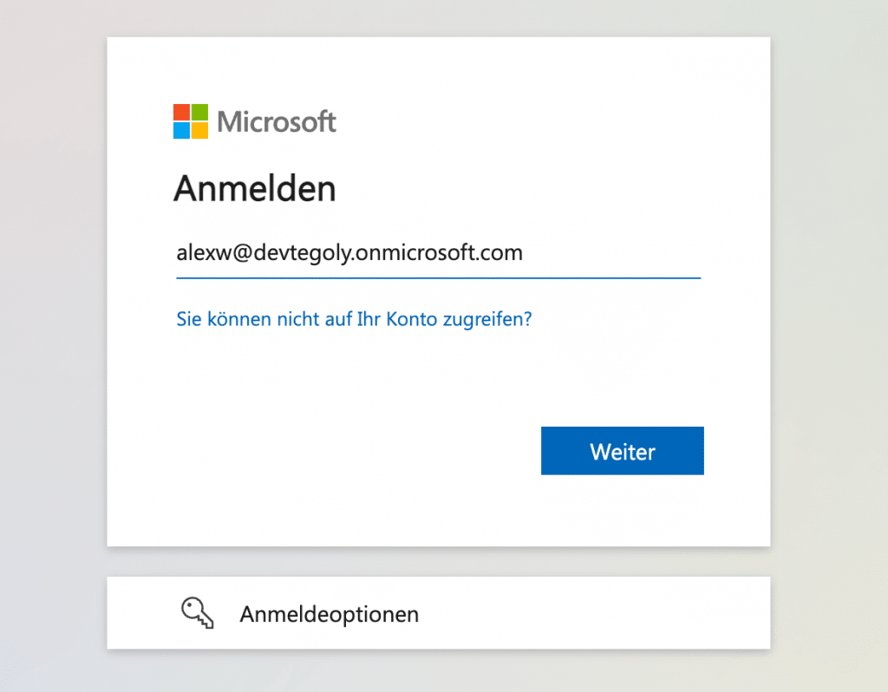Click the yellow square of the Microsoft logo
This screenshot has width=888, height=692.
199,131
